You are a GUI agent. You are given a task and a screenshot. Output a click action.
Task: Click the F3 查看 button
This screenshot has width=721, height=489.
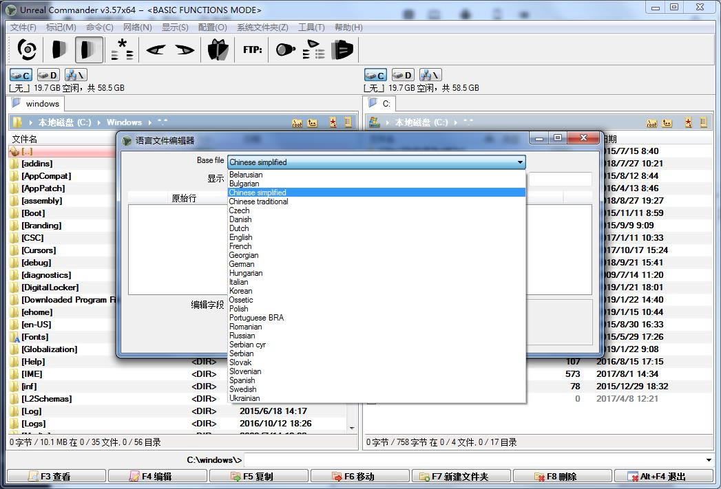tap(56, 477)
